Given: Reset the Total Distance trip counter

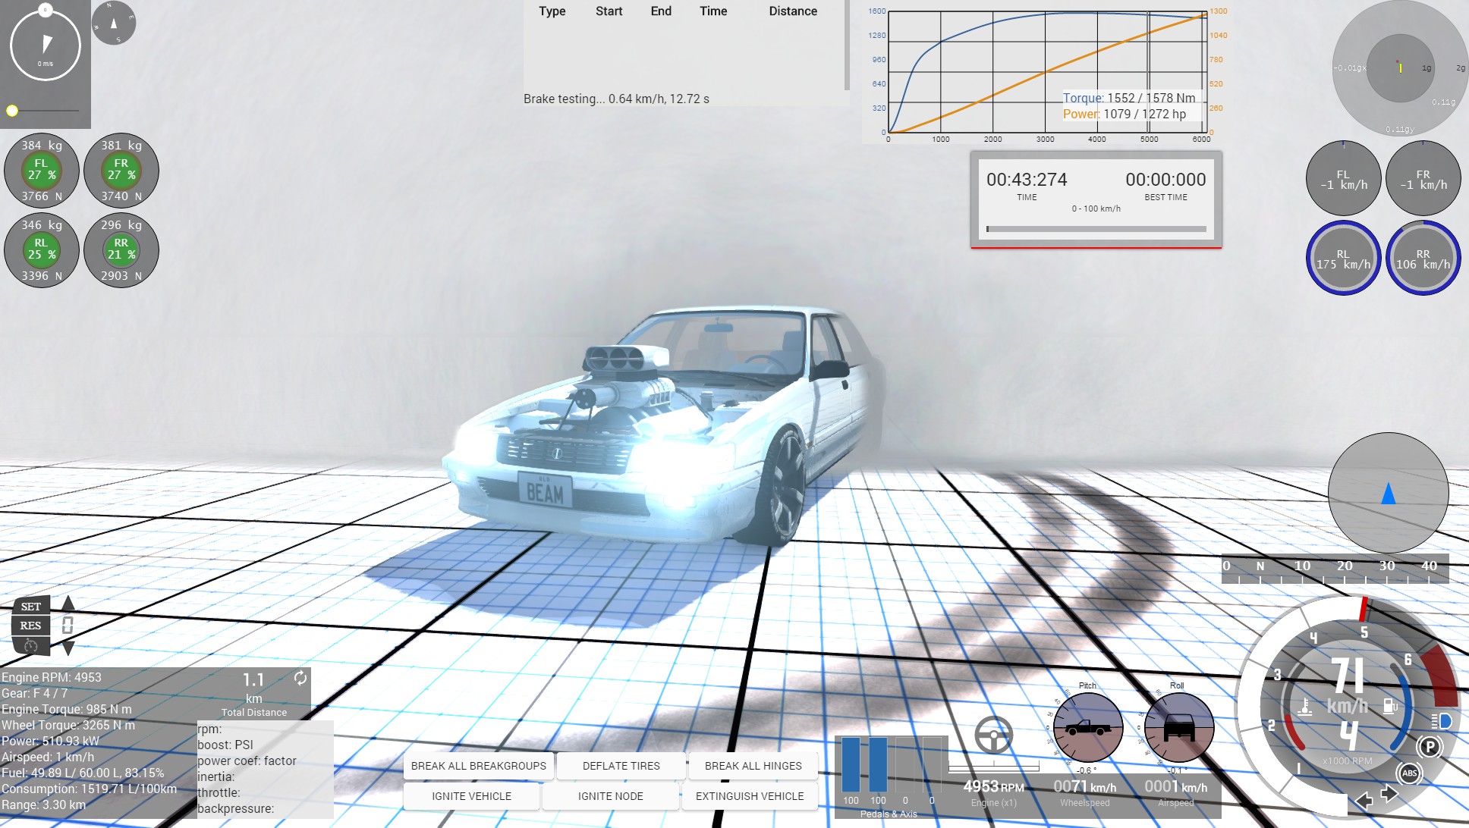Looking at the screenshot, I should pos(300,678).
